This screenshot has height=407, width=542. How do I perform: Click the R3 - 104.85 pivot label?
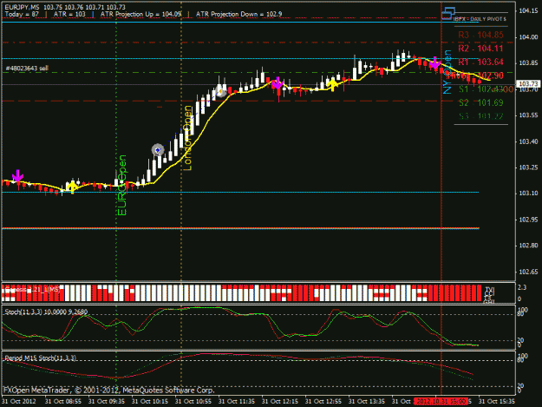480,35
